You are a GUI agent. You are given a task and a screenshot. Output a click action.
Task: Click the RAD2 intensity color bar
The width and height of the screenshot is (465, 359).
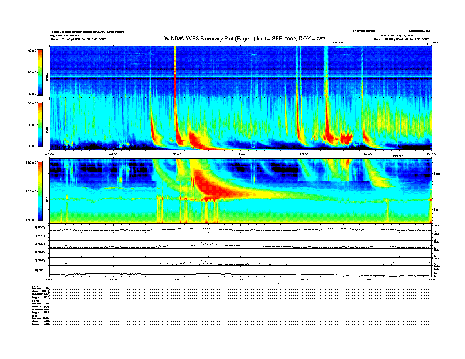(40, 72)
